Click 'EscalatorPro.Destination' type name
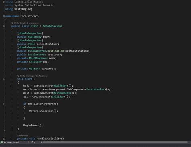Screen dimensions: 191x147 point(46,51)
